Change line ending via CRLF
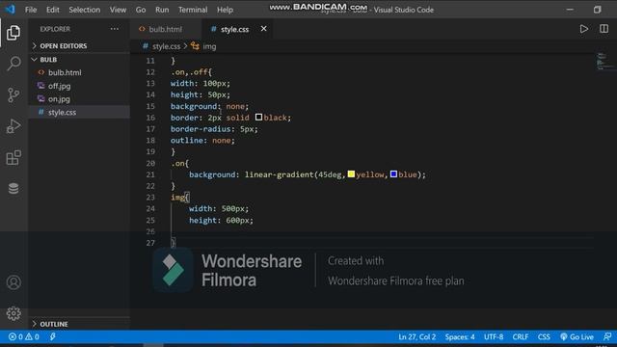The image size is (617, 347). click(521, 336)
